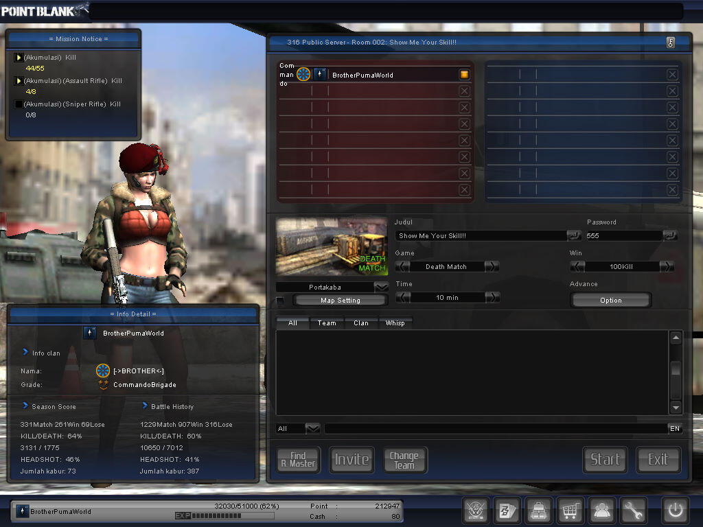Close the second red team slot
Viewport: 703px width, 527px height.
click(465, 91)
